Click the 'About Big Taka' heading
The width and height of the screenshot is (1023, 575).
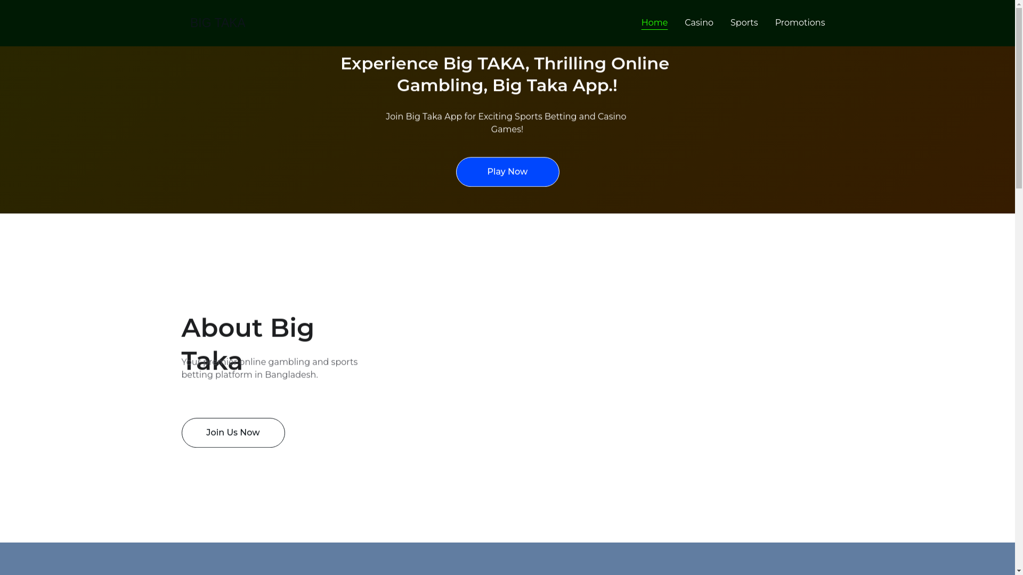point(248,343)
